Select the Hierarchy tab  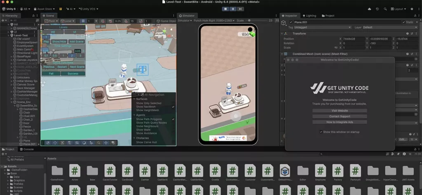(x=9, y=16)
